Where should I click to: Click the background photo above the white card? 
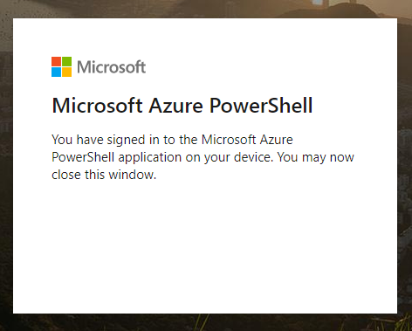tap(203, 9)
